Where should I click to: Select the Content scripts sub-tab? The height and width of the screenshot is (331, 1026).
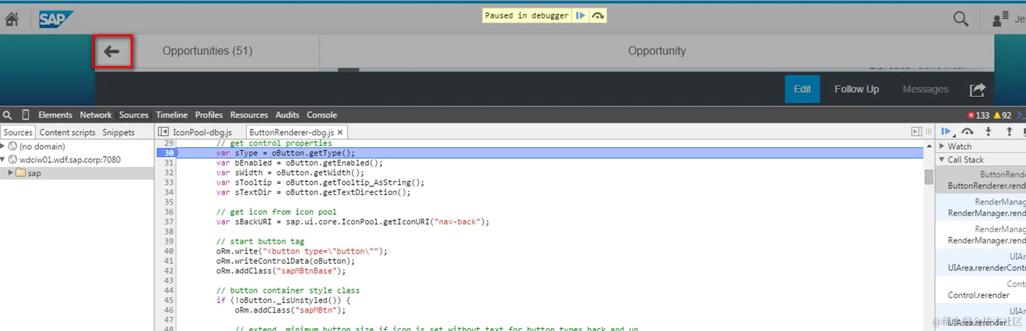pyautogui.click(x=67, y=132)
